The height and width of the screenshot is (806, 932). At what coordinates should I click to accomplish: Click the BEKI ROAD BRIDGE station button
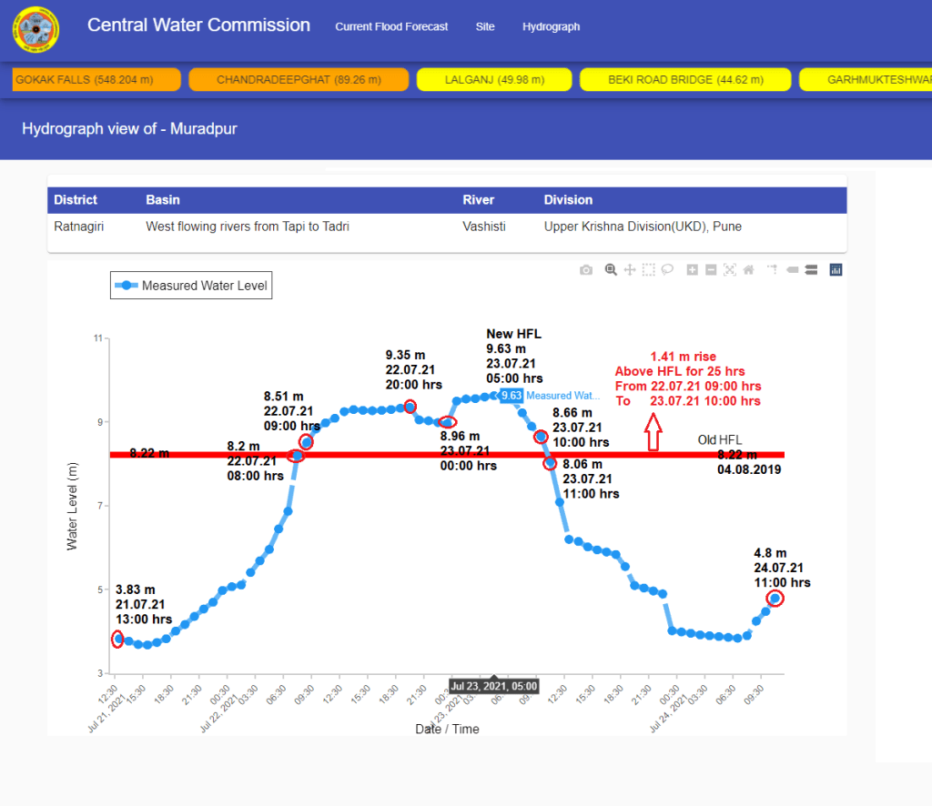(685, 80)
